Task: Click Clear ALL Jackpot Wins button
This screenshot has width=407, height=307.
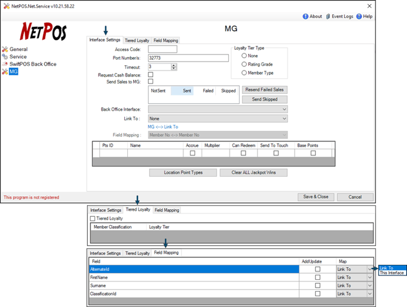Action: [x=254, y=172]
